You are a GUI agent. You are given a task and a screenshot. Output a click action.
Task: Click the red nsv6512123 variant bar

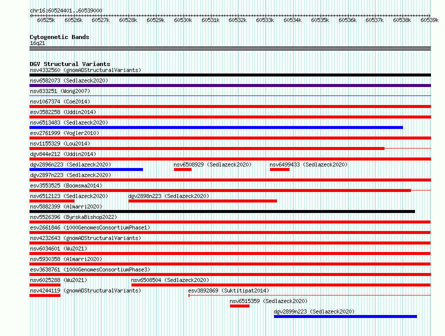click(52, 201)
